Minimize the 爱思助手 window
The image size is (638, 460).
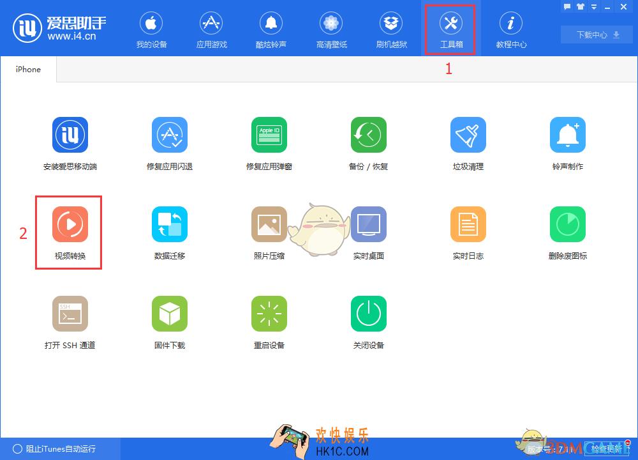tap(607, 6)
